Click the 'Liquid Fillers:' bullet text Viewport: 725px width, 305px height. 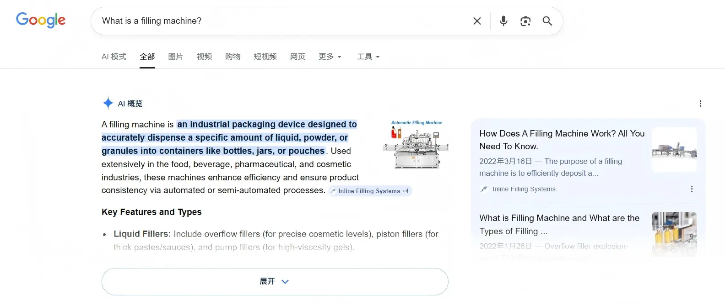[142, 234]
